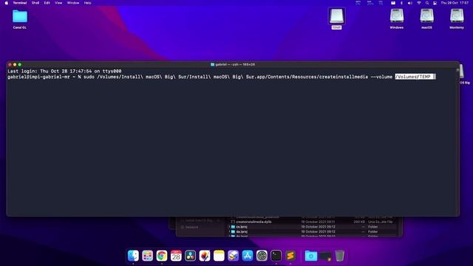Open the Downloads folder stack in Dock
473x266 pixels.
pos(311,256)
